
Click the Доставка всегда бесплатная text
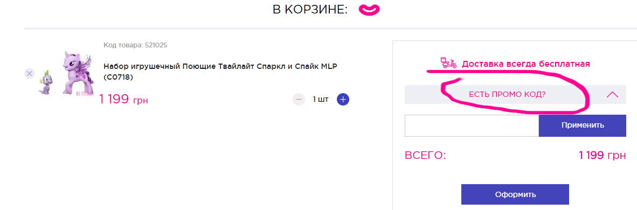point(525,64)
